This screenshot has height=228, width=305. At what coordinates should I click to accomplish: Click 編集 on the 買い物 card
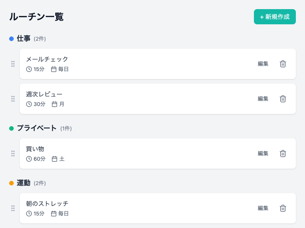263,154
